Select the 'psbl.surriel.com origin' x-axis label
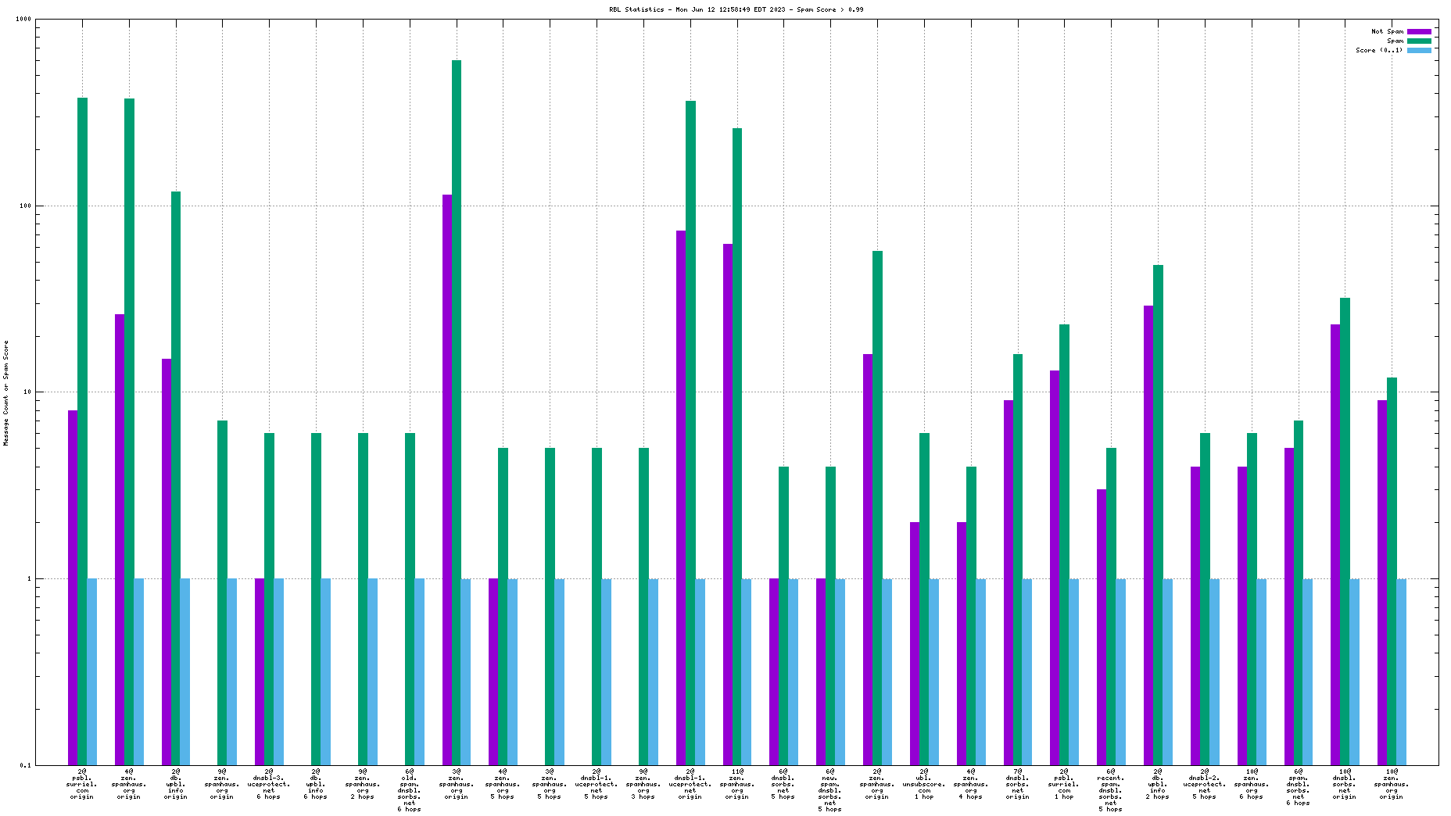This screenshot has height=816, width=1451. click(x=82, y=784)
